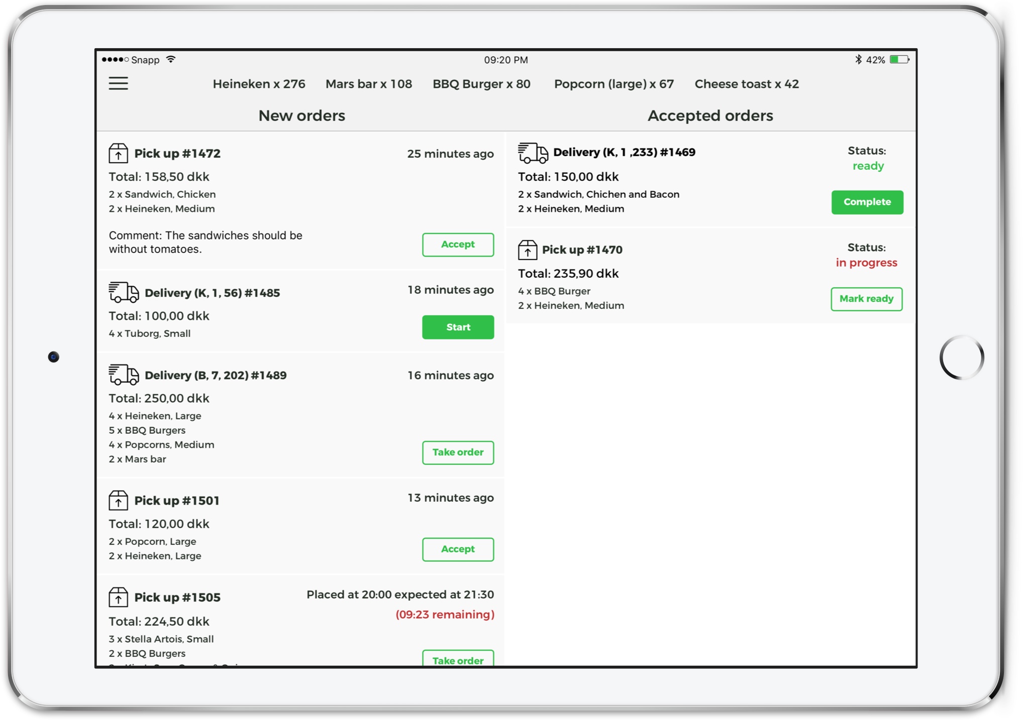Click the delivery truck icon for order #1469
This screenshot has width=1023, height=720.
click(x=533, y=153)
